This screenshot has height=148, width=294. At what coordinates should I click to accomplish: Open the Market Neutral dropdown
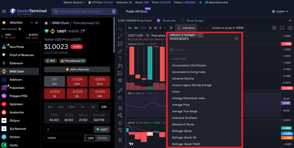pyautogui.click(x=74, y=3)
